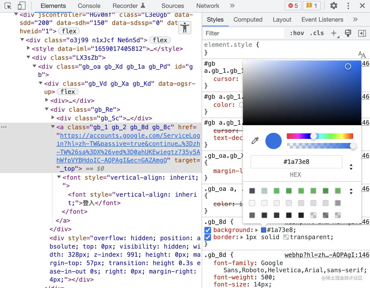Open the three-dot DevTools menu
This screenshot has height=288, width=370.
point(348,6)
